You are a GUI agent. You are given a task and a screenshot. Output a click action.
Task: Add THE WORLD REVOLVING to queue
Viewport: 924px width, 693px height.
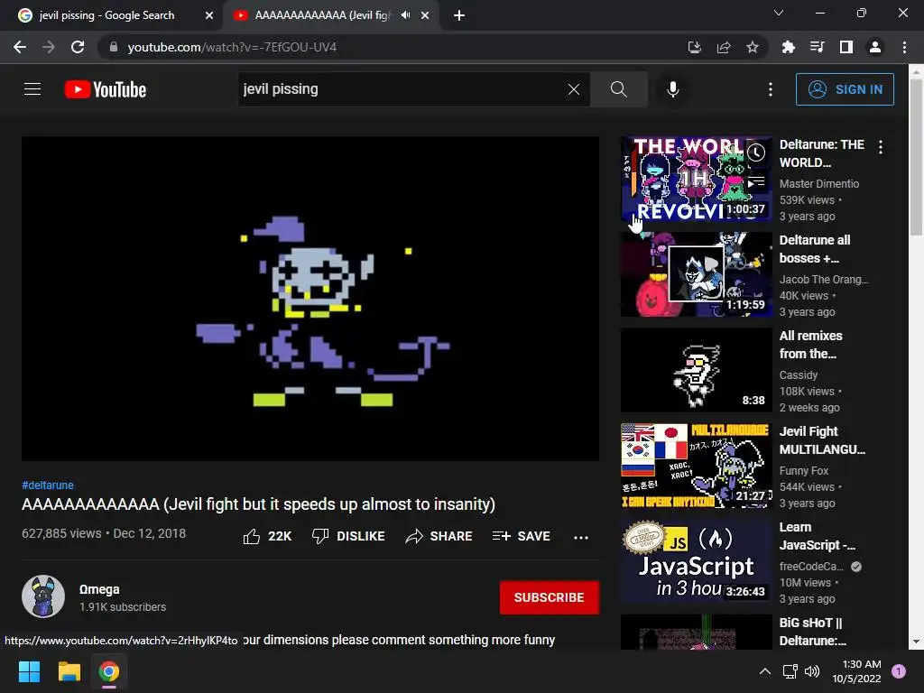point(756,182)
